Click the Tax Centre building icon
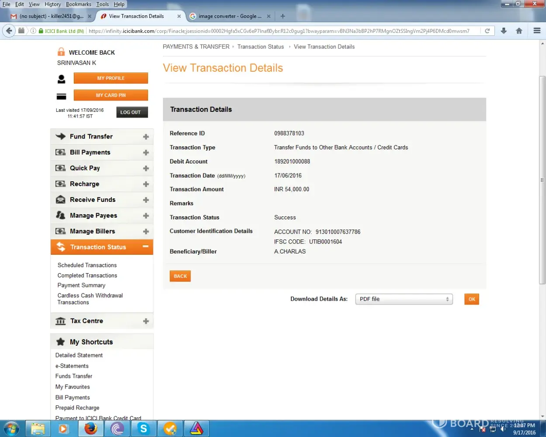Image resolution: width=546 pixels, height=437 pixels. pyautogui.click(x=61, y=321)
